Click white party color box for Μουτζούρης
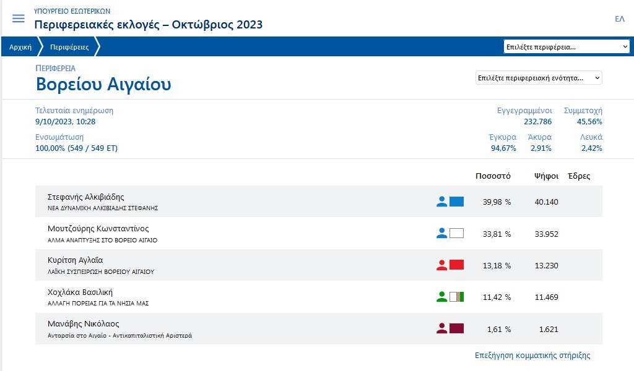This screenshot has height=371, width=634. coord(456,233)
